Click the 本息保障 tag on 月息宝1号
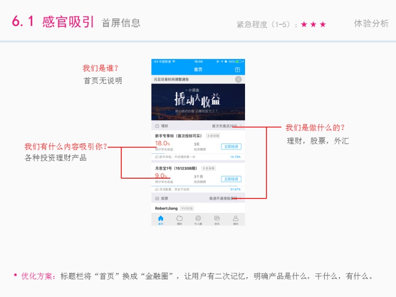This screenshot has height=297, width=396. [208, 168]
